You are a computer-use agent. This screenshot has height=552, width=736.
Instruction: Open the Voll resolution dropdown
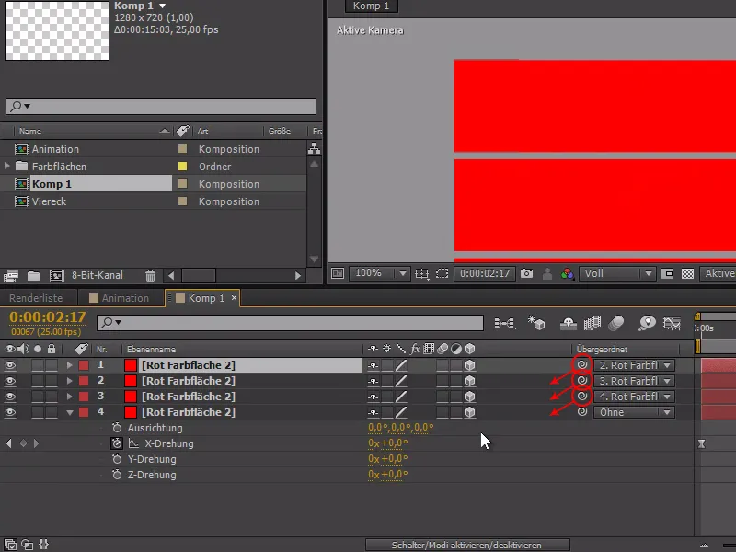coord(616,273)
